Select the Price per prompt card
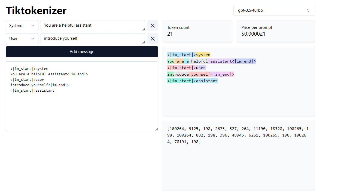 (276, 31)
